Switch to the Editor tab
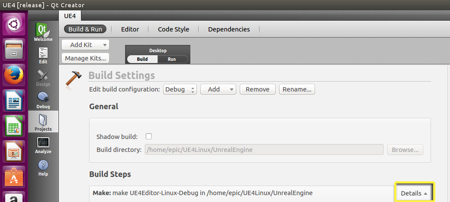 130,29
